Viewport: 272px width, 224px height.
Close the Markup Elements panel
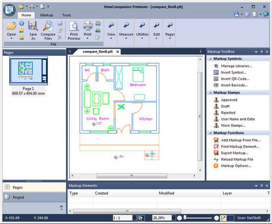click(267, 185)
